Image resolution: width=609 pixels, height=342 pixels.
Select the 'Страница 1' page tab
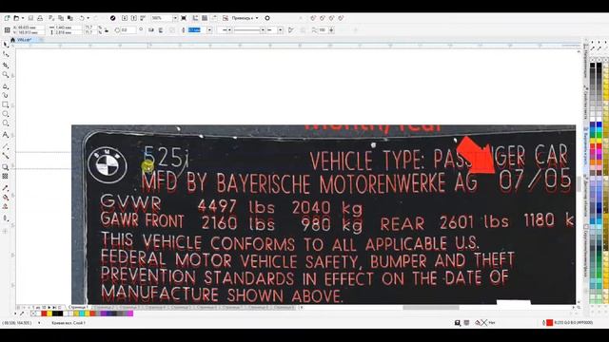(78, 307)
